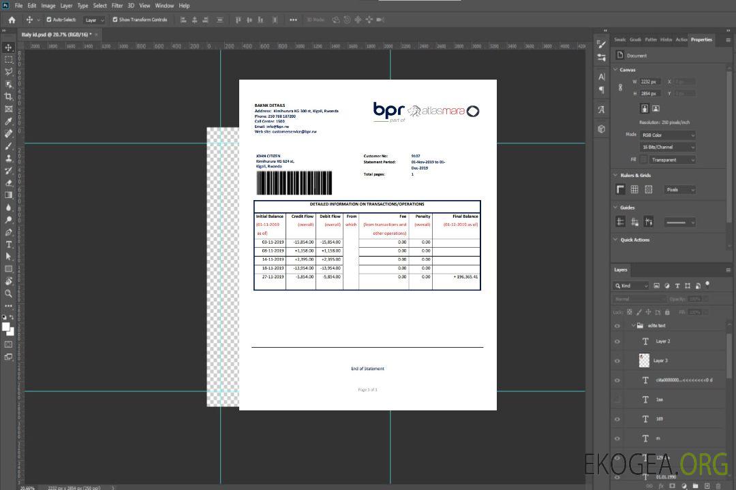Open the 3D panel icon
Viewport: 736px width, 490px height.
point(602,129)
